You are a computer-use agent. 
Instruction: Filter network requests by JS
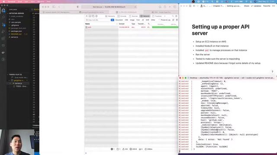tap(143, 20)
